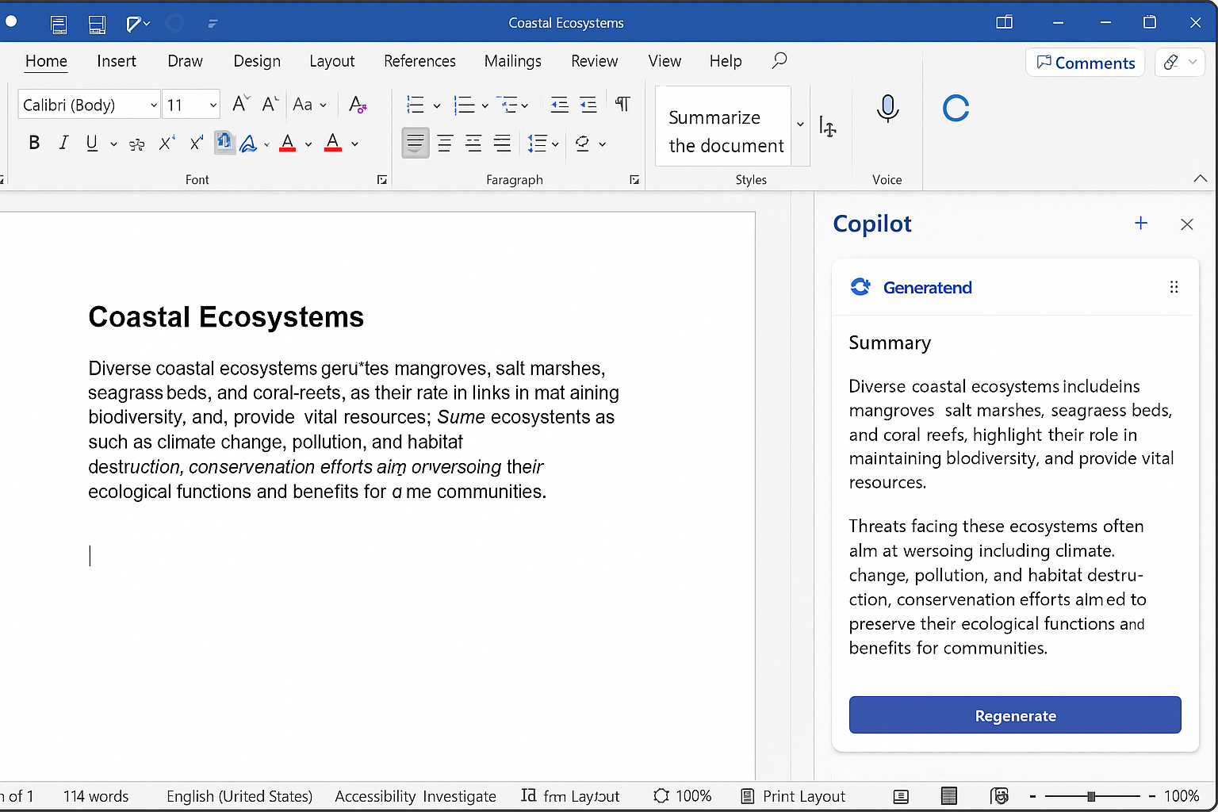
Task: Toggle Bold formatting
Action: pyautogui.click(x=34, y=143)
